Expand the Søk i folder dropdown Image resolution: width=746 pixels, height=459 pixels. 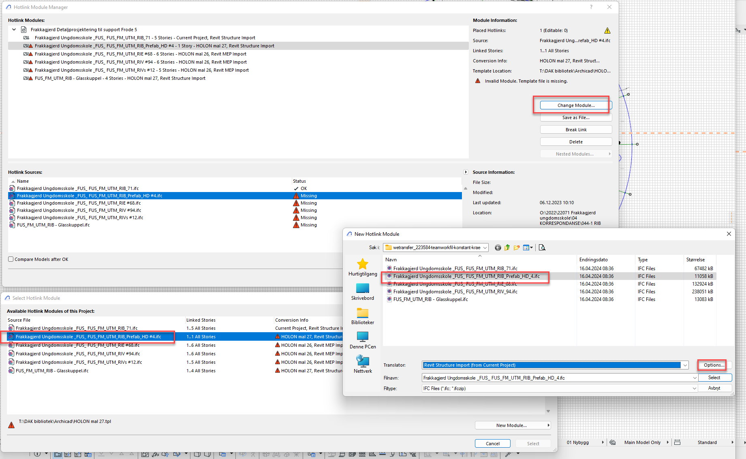tap(485, 248)
